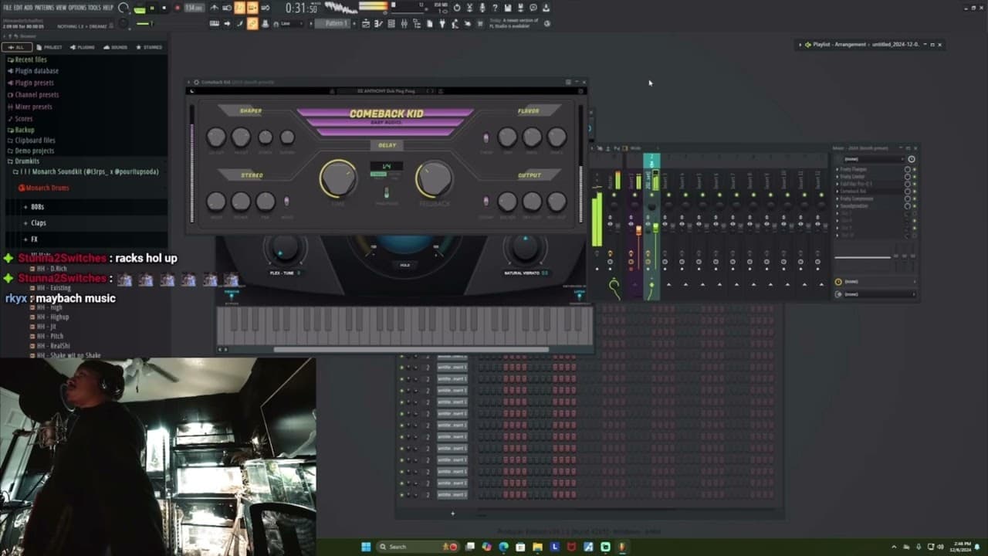Click the Save project icon in toolbar
This screenshot has width=988, height=556.
508,8
